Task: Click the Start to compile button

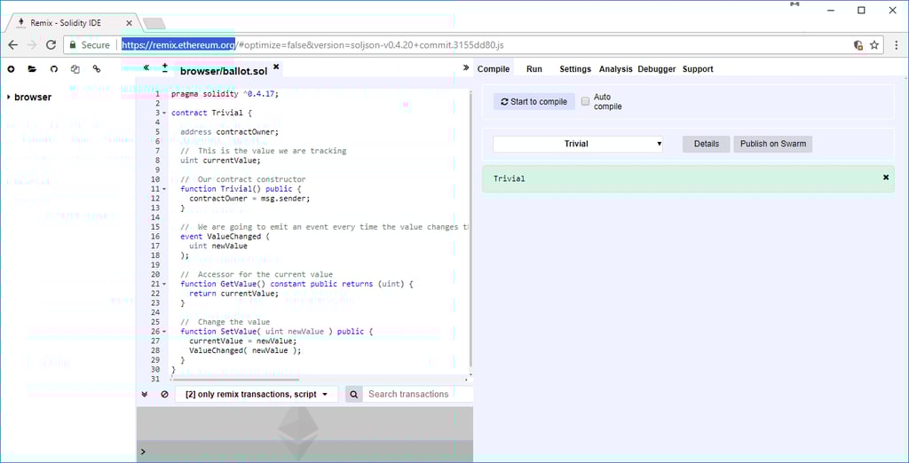Action: pyautogui.click(x=534, y=101)
